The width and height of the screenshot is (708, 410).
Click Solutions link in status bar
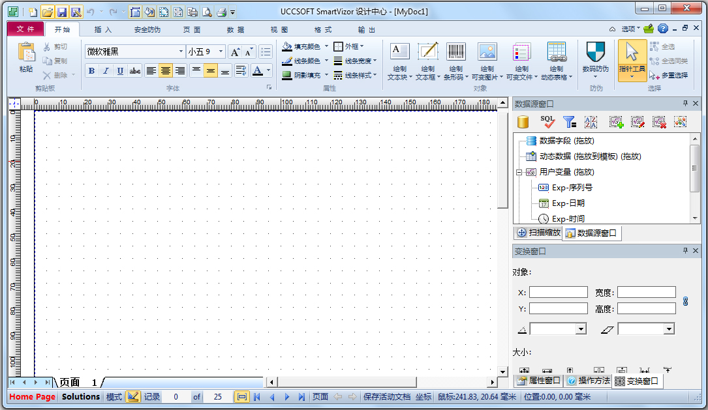click(81, 397)
